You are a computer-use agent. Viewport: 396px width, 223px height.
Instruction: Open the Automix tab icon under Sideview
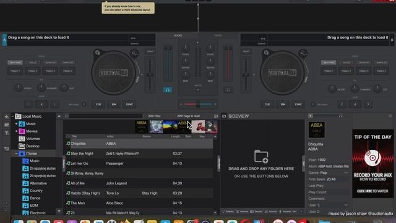tap(266, 211)
